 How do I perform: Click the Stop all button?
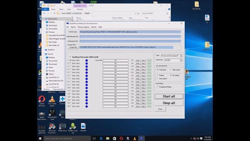tap(169, 103)
